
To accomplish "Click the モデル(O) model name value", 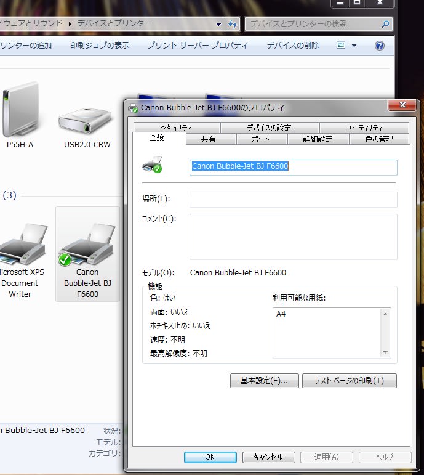I will 238,273.
